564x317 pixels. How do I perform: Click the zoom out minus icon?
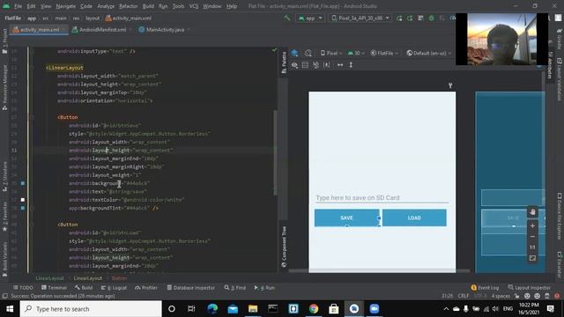(532, 237)
